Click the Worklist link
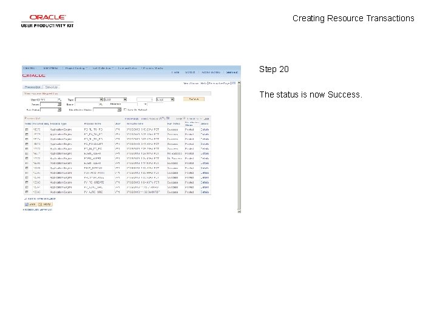The width and height of the screenshot is (437, 327). 190,72
